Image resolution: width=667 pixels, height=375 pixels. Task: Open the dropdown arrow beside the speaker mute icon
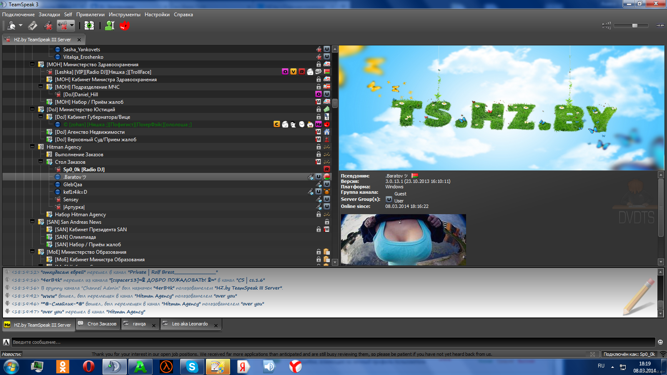coord(72,26)
